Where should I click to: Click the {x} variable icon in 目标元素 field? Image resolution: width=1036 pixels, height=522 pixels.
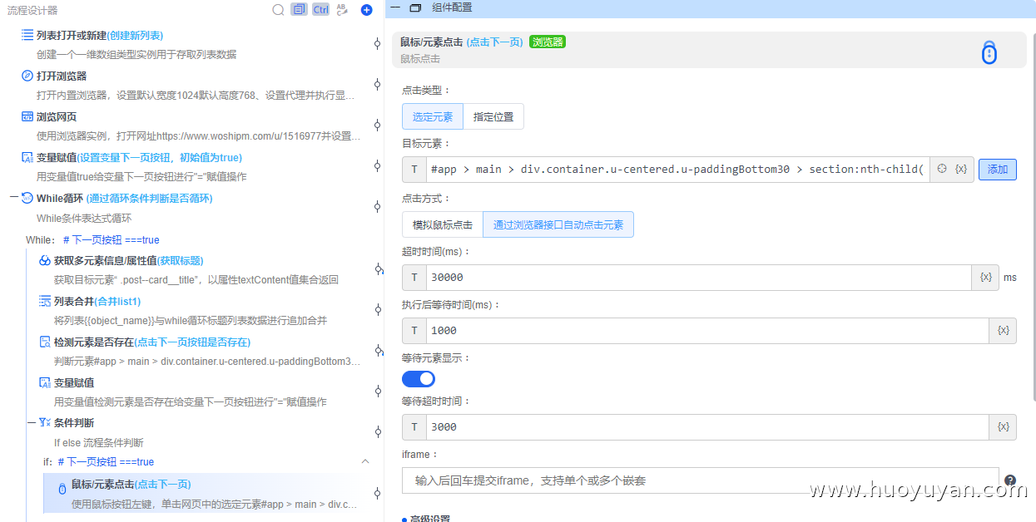(961, 169)
